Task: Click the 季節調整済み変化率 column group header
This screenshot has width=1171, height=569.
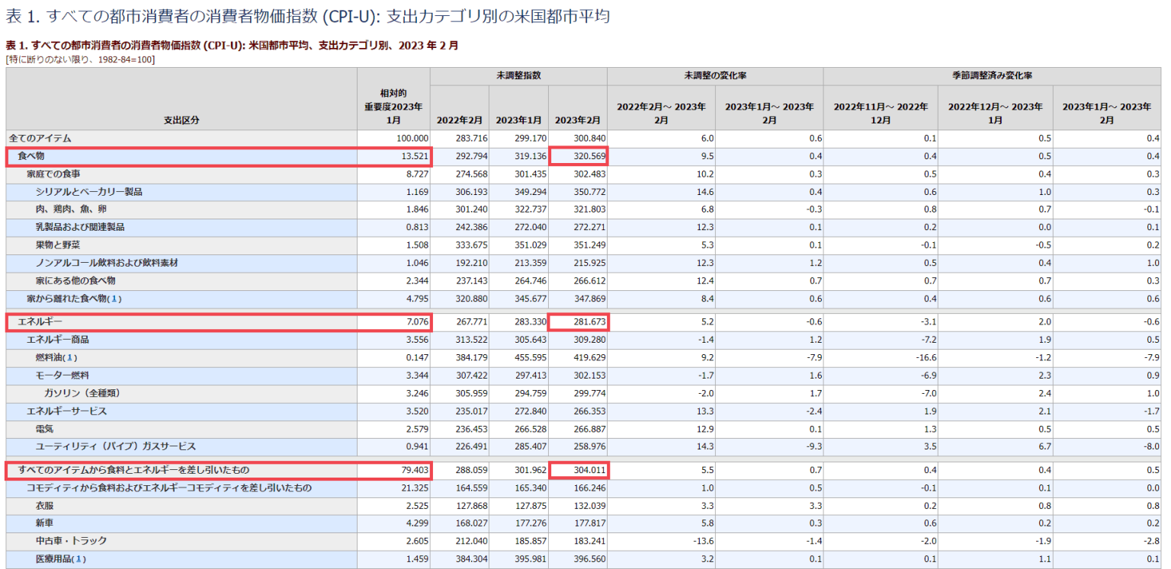Action: (993, 75)
